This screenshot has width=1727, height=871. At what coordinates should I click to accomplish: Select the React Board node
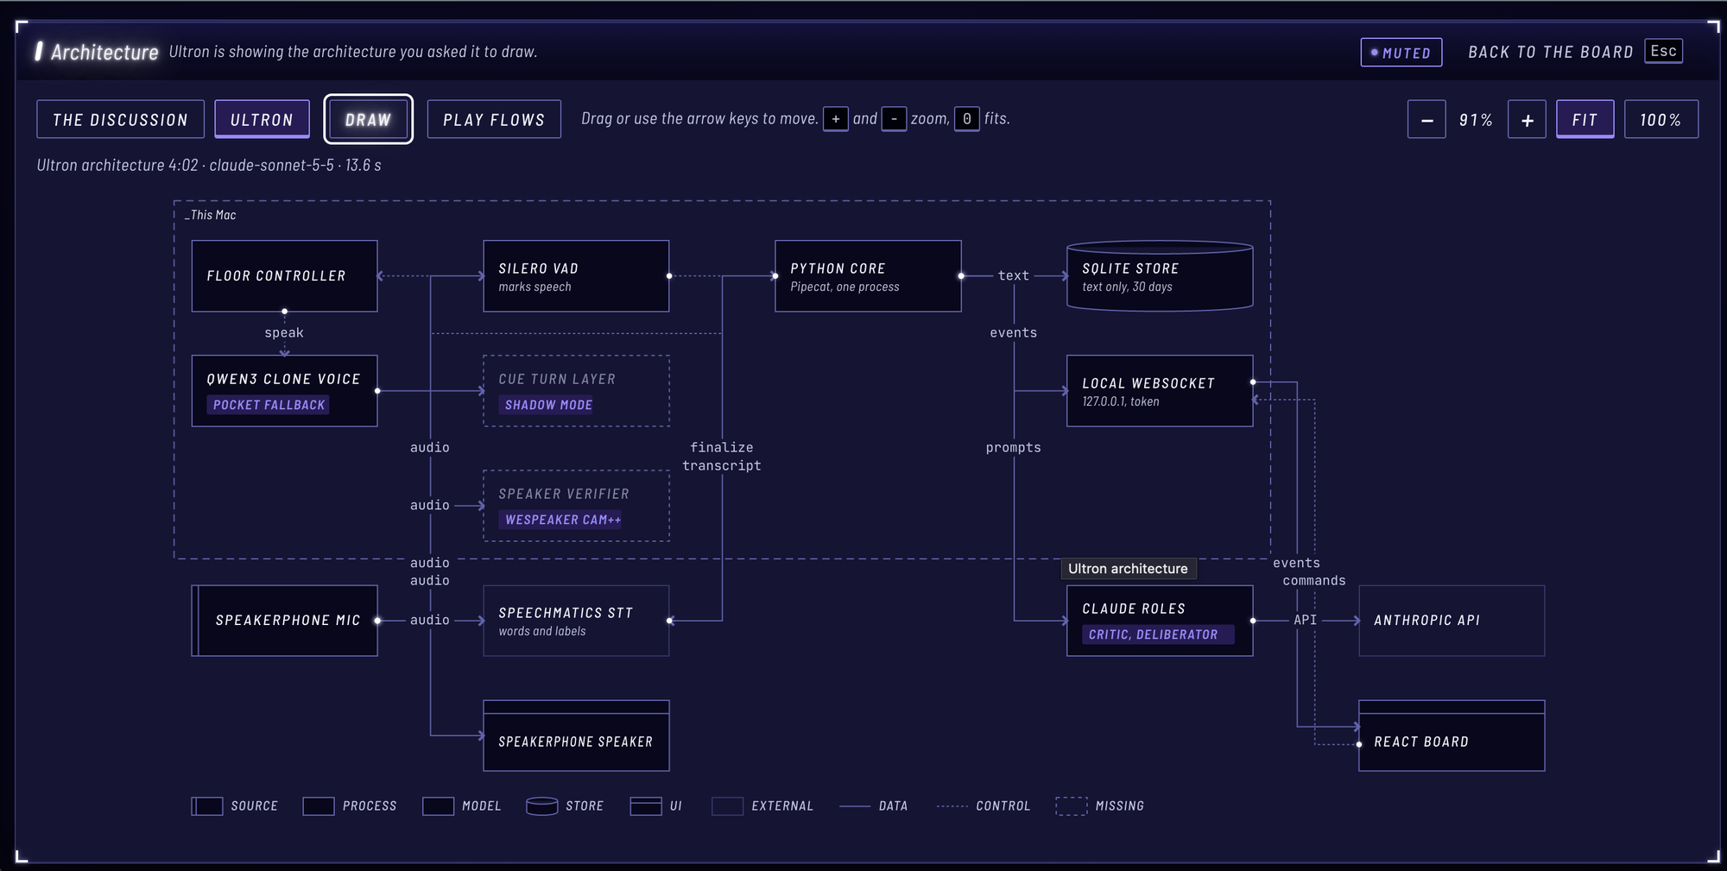[1452, 735]
